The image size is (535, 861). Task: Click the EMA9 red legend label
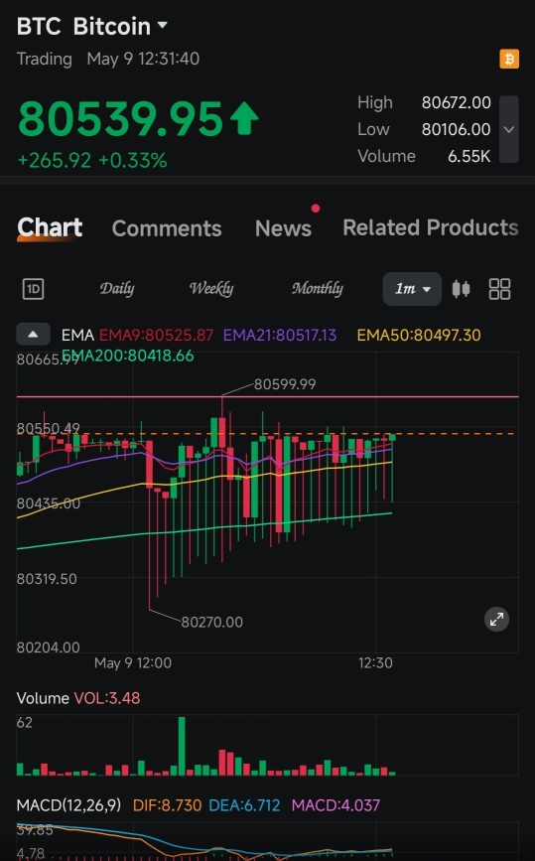pyautogui.click(x=156, y=335)
